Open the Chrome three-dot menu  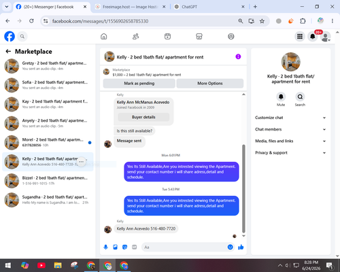coord(333,21)
